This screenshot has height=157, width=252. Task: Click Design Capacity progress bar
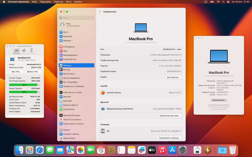pyautogui.click(x=24, y=92)
